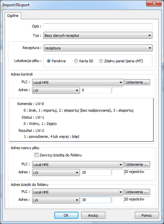Click the Opis description input field
The width and height of the screenshot is (164, 224).
pos(98,27)
